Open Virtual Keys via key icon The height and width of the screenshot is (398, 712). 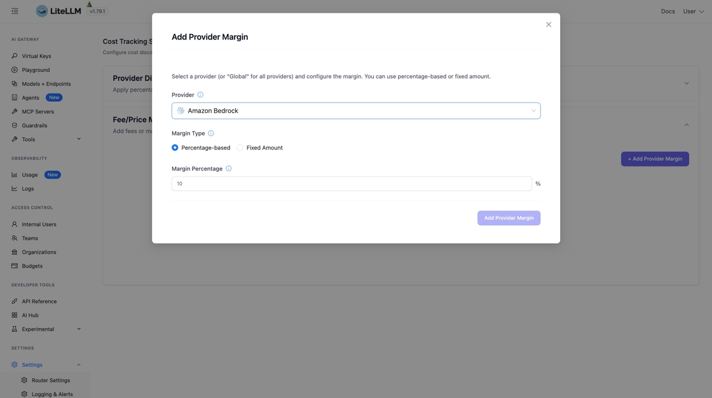(15, 56)
